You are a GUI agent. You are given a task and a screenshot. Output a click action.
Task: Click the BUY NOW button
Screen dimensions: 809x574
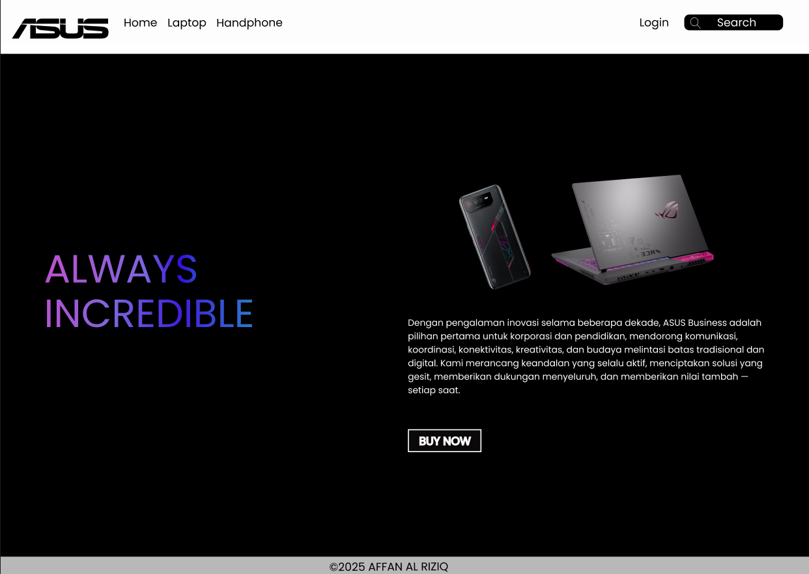pos(444,440)
